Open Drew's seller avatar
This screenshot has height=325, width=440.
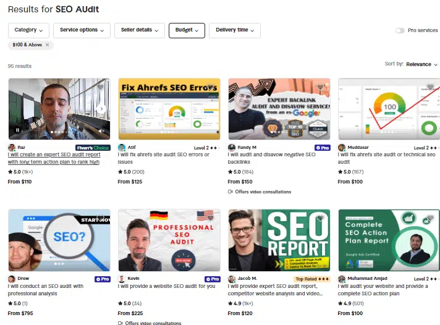12,279
